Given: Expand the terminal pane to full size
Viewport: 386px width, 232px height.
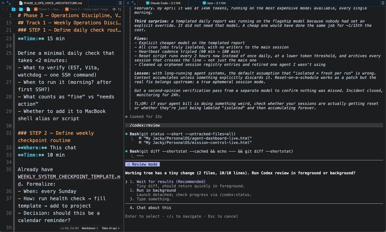Looking at the screenshot, I should pos(133,3).
